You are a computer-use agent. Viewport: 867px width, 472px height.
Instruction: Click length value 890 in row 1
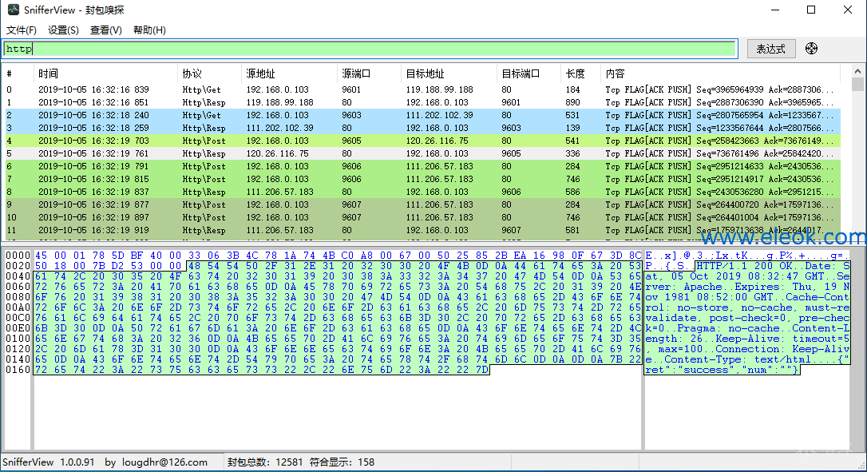pyautogui.click(x=572, y=102)
